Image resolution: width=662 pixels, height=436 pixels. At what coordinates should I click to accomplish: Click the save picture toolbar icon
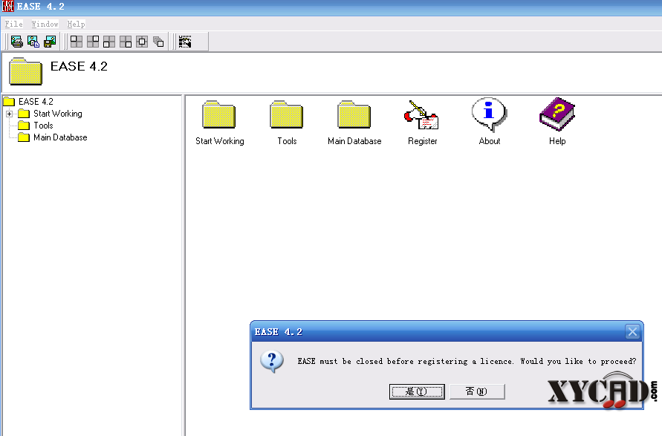(50, 42)
